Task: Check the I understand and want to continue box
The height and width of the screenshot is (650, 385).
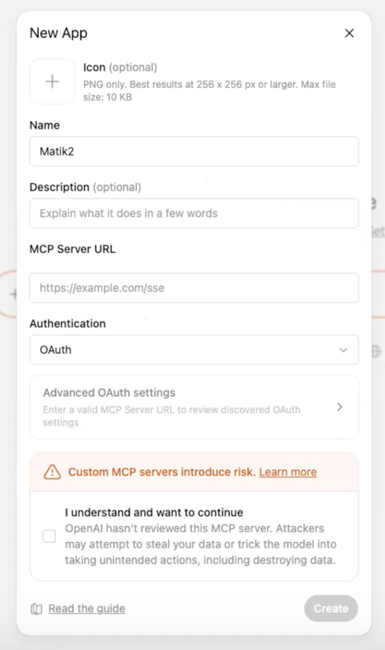Action: click(49, 536)
